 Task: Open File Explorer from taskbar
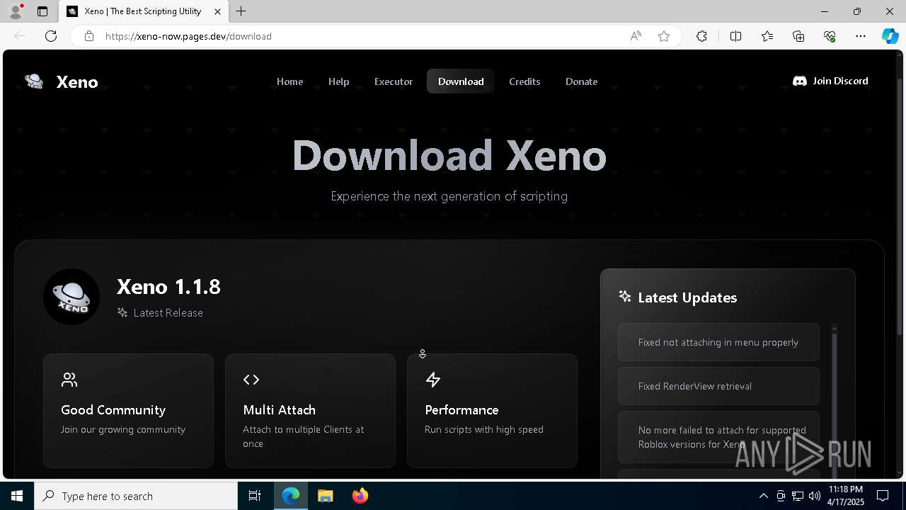point(325,496)
